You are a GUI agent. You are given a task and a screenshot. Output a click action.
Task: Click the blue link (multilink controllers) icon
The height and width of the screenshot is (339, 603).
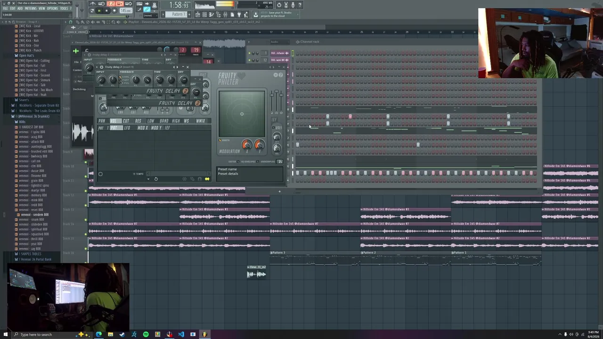point(147,9)
